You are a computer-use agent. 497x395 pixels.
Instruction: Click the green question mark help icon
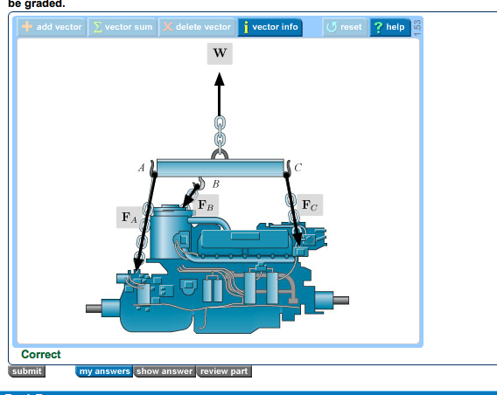tap(378, 27)
